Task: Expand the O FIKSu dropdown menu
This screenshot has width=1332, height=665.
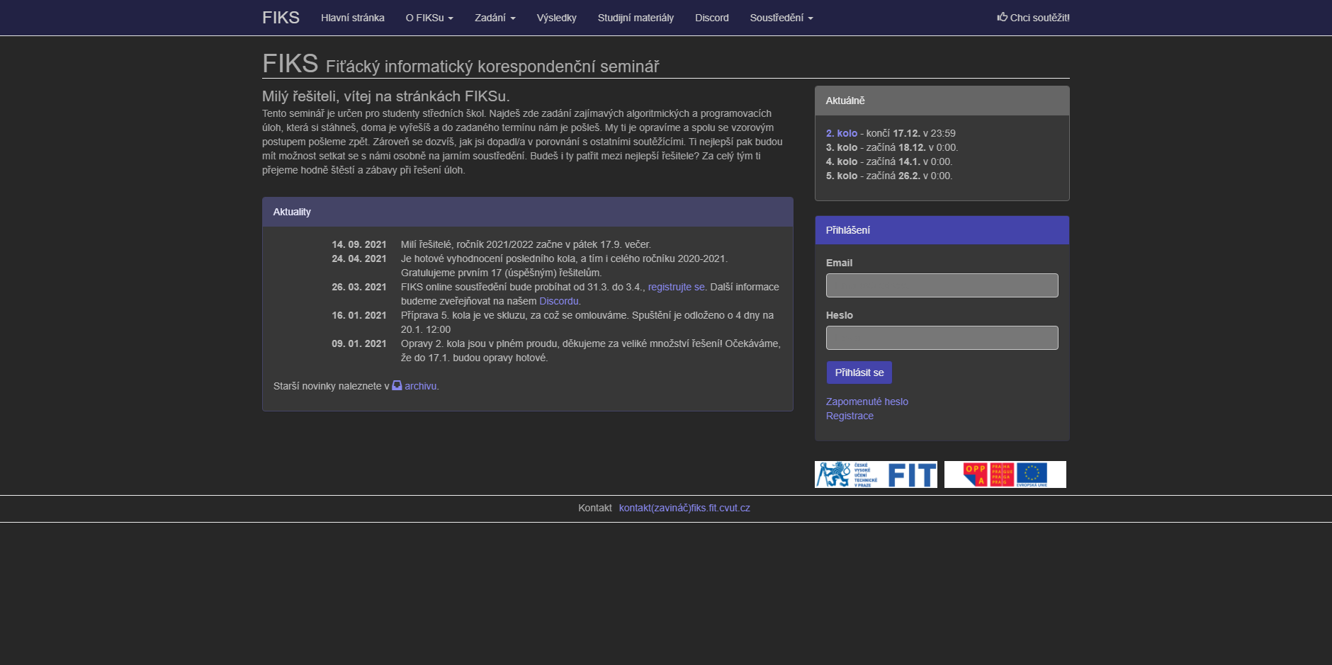Action: (429, 18)
